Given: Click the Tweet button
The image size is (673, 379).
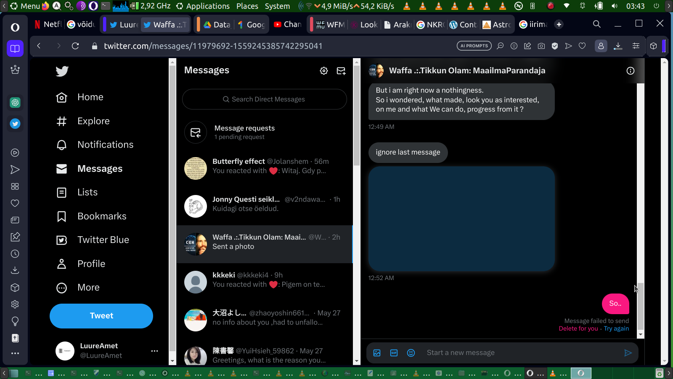Looking at the screenshot, I should tap(101, 316).
